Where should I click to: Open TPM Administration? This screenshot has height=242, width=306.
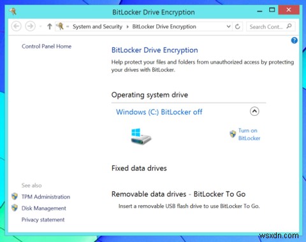click(x=46, y=197)
